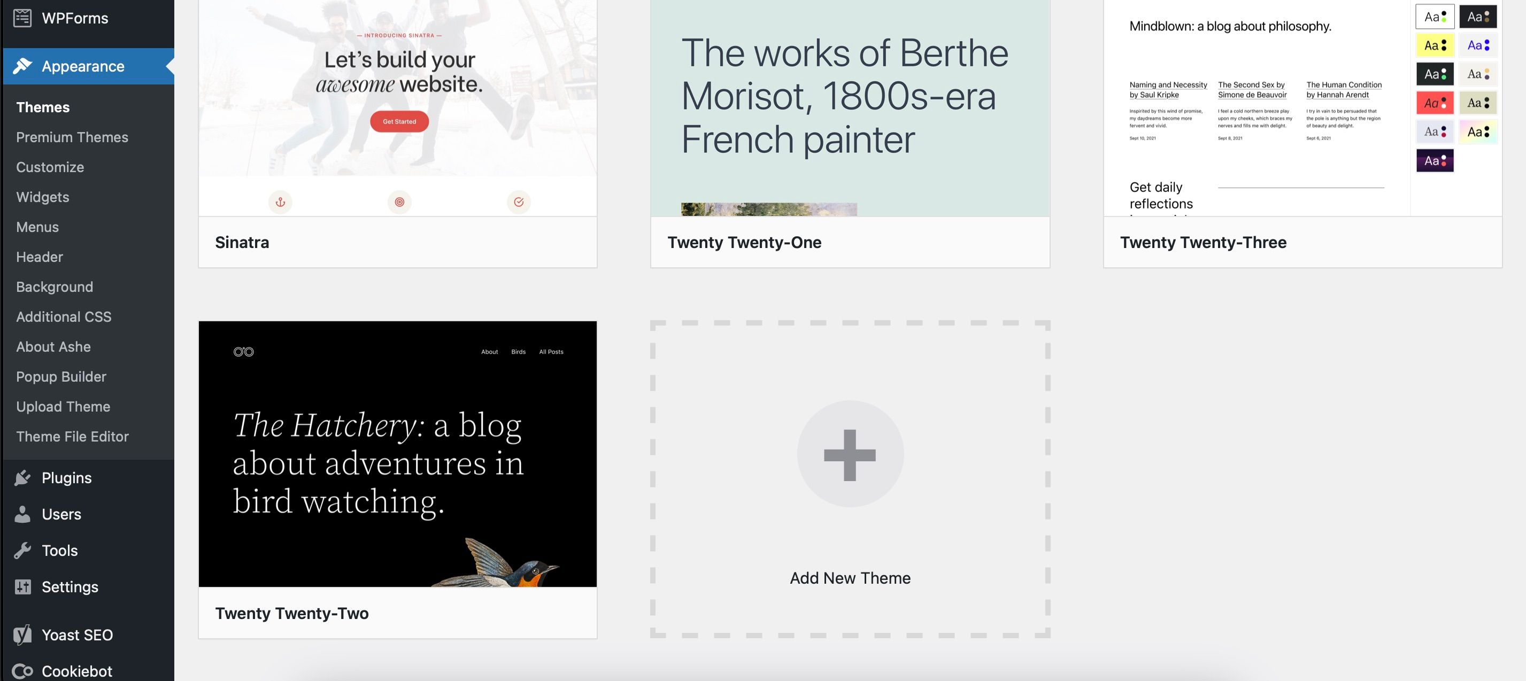Click the Popup Builder item in sidebar
This screenshot has width=1526, height=681.
click(x=60, y=376)
